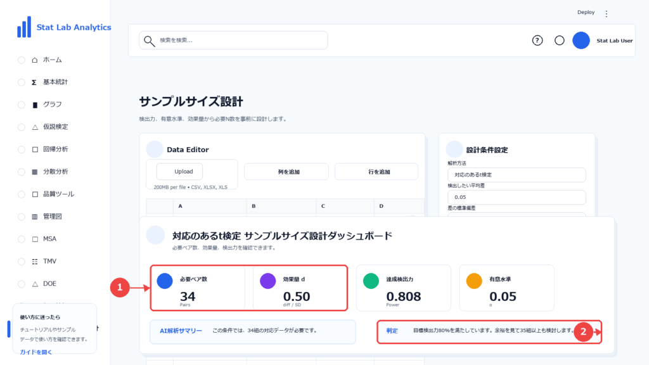This screenshot has height=365, width=649.
Task: Click the graph icon next to グラフ
Action: 35,105
